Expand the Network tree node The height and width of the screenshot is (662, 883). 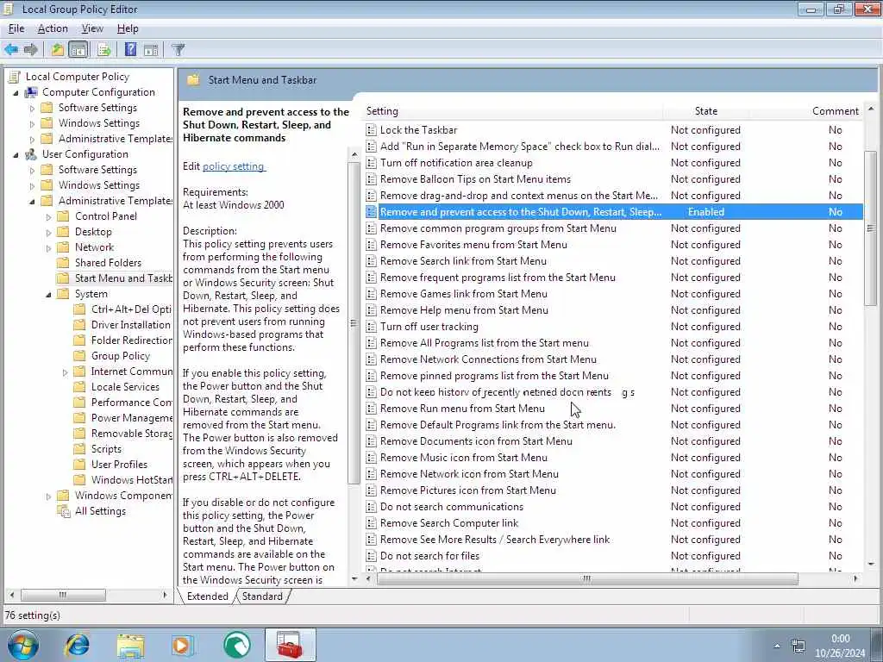pyautogui.click(x=48, y=247)
